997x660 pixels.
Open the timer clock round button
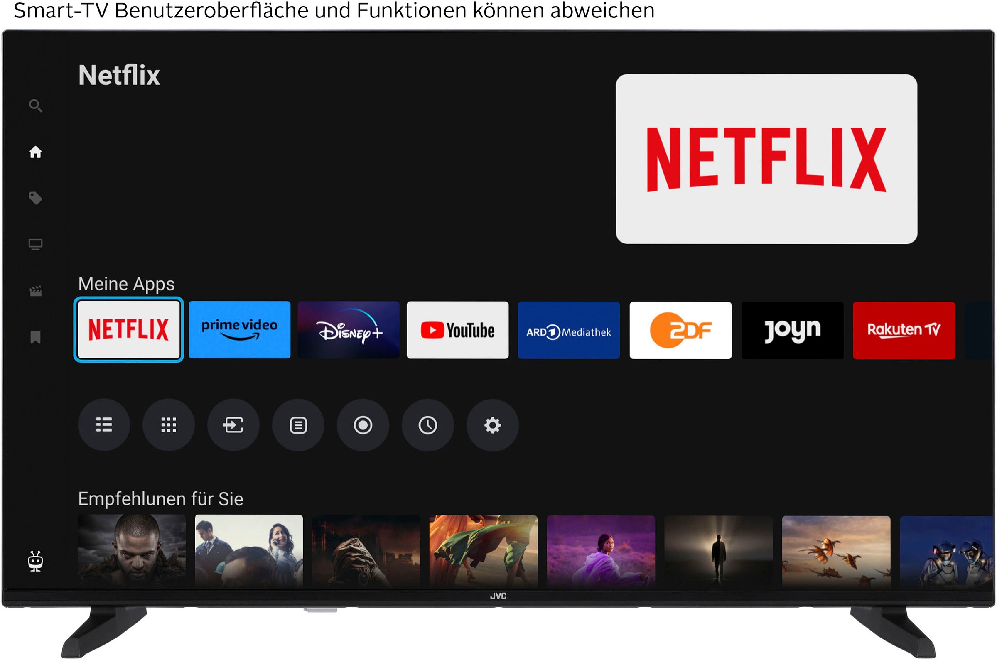[x=428, y=425]
